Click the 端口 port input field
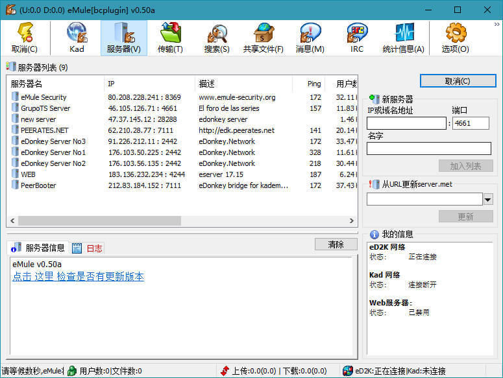This screenshot has height=378, width=503. pos(471,123)
